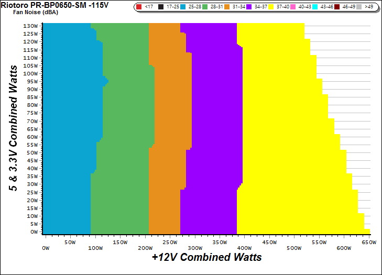Select the 130W label on vertical axis
This screenshot has height=275, width=382.
31,26
